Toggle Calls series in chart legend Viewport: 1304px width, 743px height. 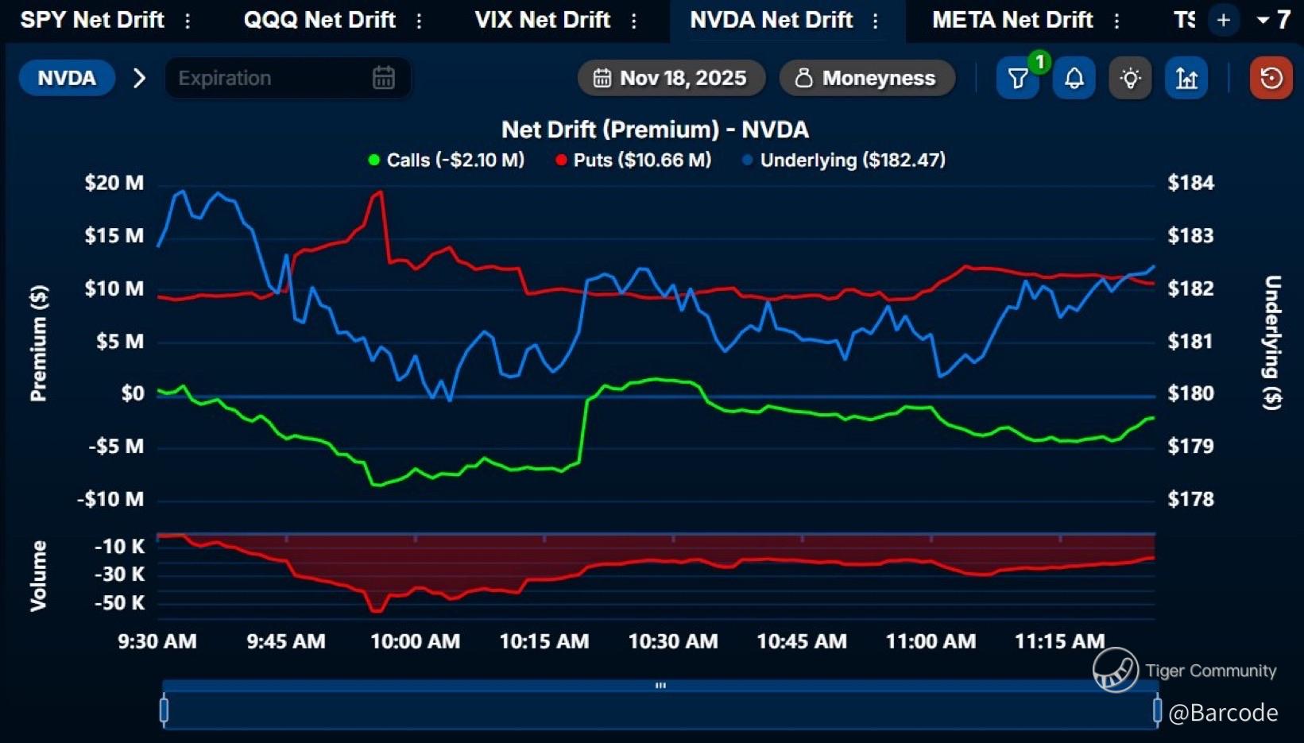(x=447, y=160)
